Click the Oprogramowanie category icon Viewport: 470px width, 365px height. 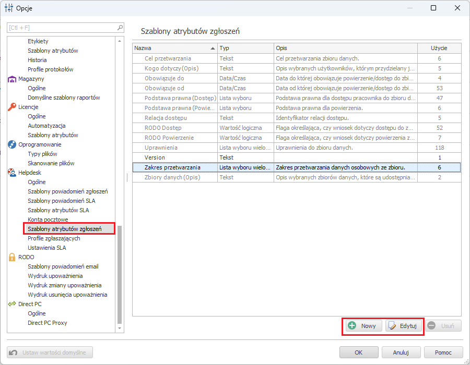pos(13,144)
